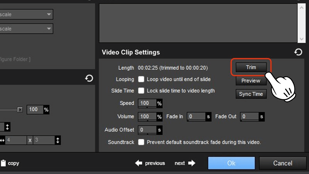Confirm with the Ok button

click(231, 163)
